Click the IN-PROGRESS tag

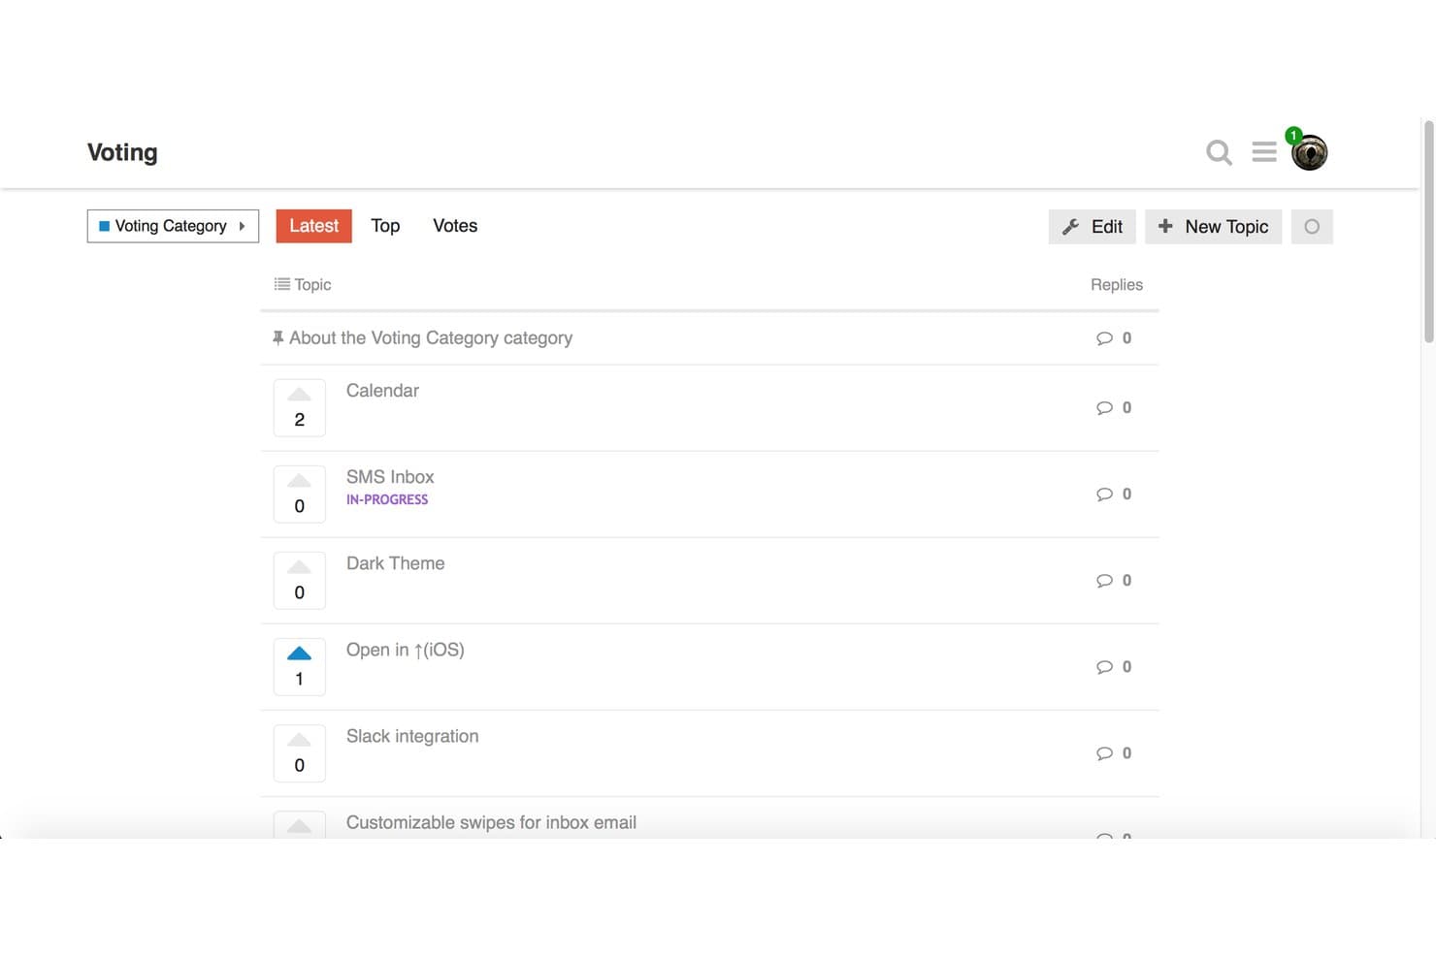point(387,500)
